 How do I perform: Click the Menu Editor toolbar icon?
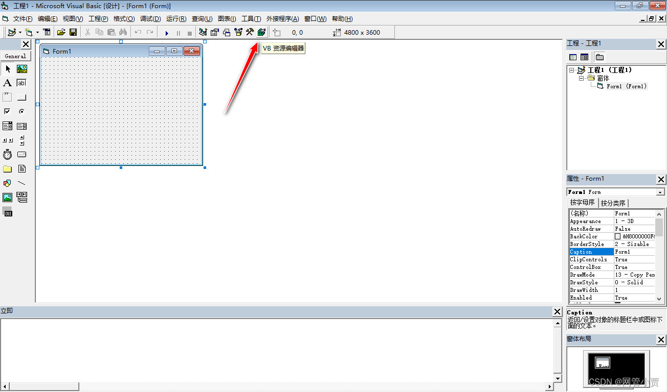pyautogui.click(x=47, y=32)
